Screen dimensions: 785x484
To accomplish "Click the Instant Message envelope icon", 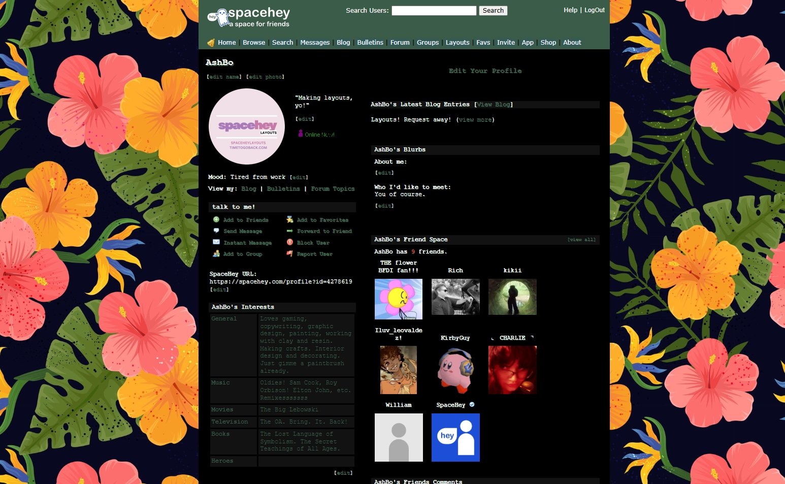I will click(216, 242).
